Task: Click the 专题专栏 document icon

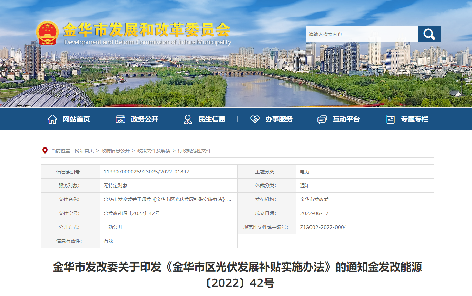Action: tap(391, 119)
